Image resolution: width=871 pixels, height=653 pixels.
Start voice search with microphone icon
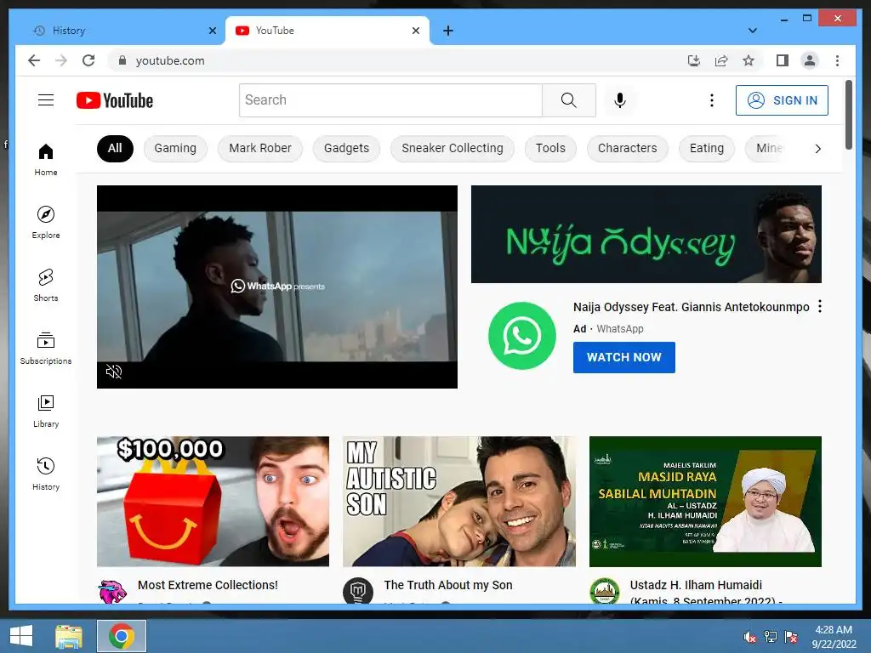coord(620,100)
